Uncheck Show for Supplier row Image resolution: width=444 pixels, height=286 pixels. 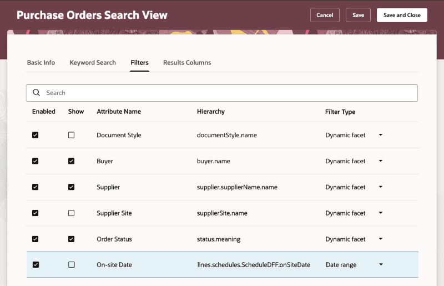click(72, 187)
